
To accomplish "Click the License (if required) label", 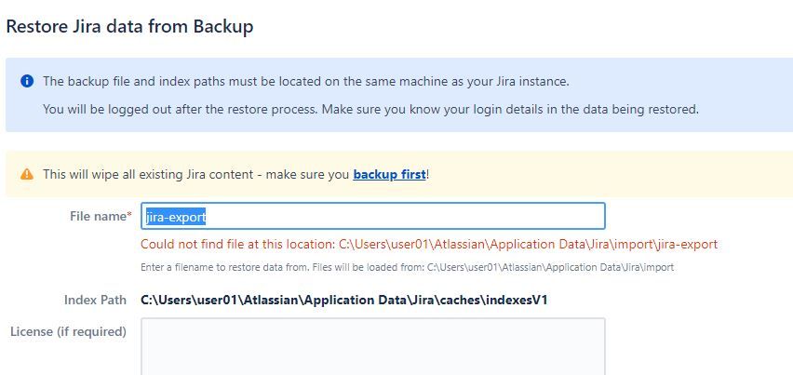I will click(x=68, y=331).
